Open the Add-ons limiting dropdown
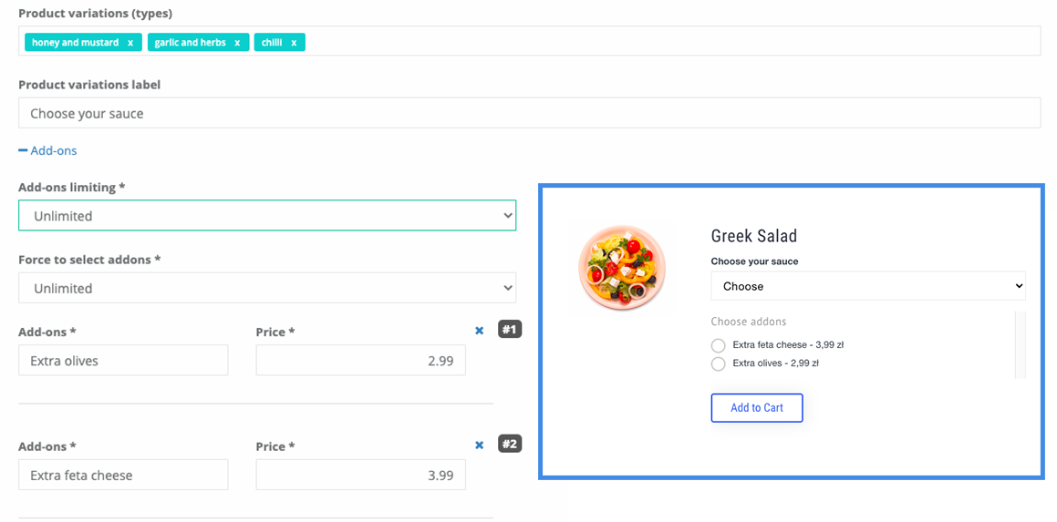This screenshot has width=1057, height=522. tap(267, 216)
